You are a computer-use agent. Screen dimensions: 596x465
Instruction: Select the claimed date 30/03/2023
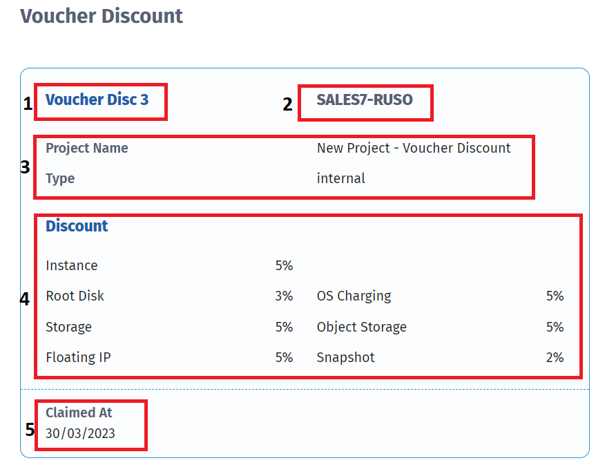[x=80, y=434]
